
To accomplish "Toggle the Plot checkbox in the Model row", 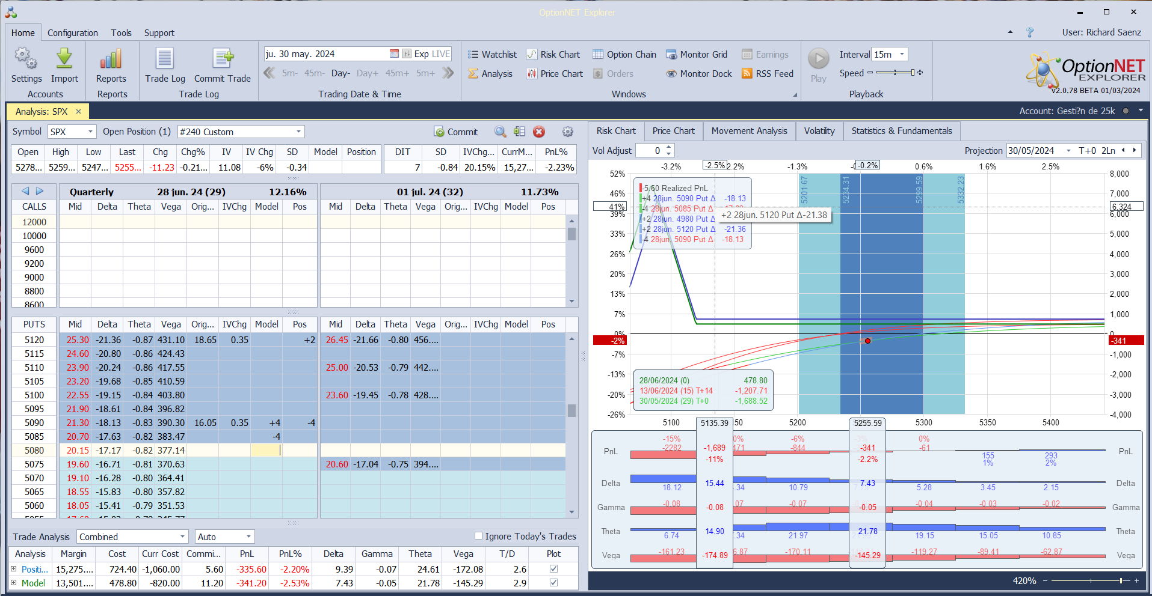I will click(x=553, y=582).
